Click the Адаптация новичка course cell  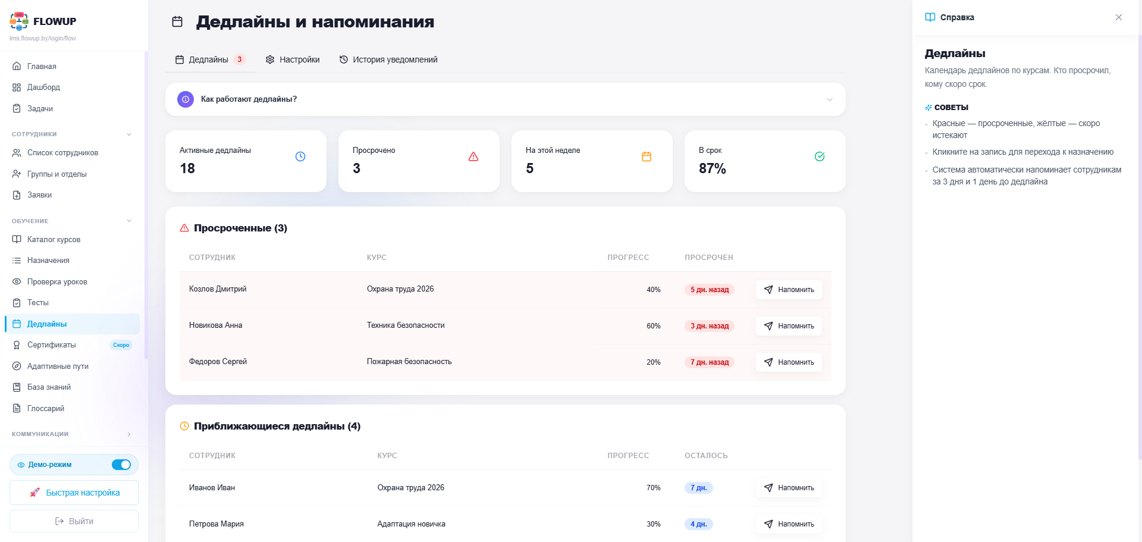pos(412,524)
